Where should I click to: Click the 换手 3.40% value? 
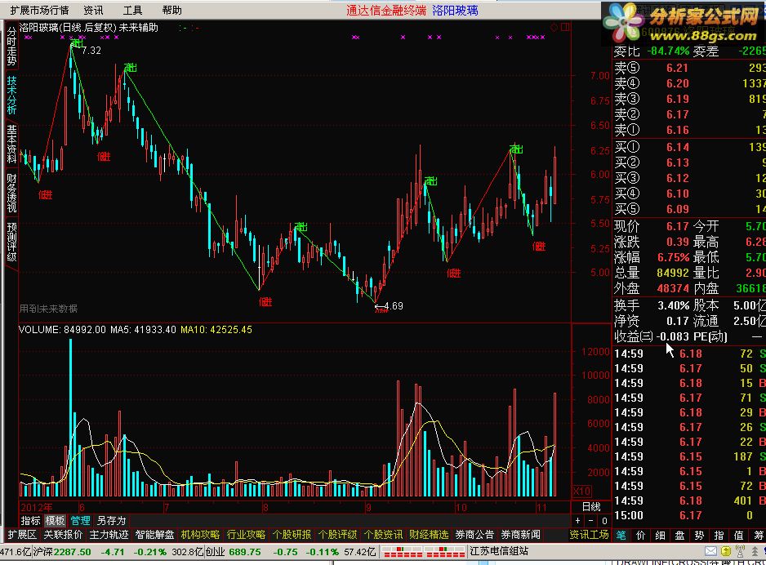[x=673, y=305]
